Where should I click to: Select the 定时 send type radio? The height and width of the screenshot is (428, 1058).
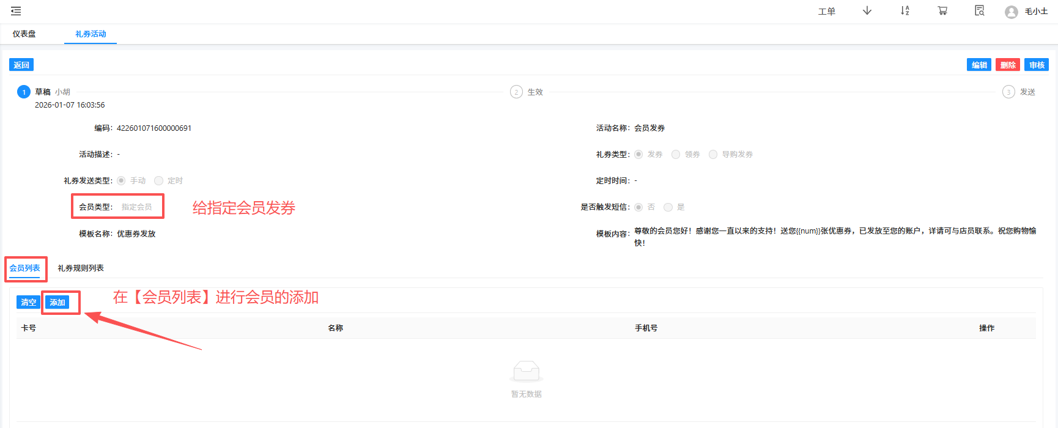(159, 181)
